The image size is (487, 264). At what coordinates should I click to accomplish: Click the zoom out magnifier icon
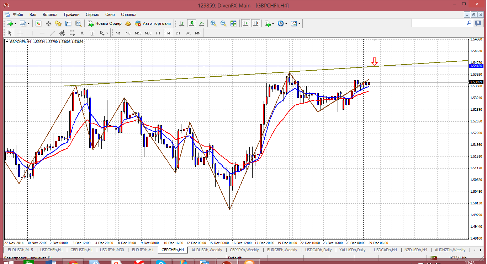coord(223,23)
